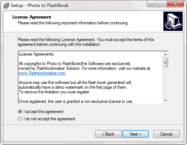Click the license scrollbar down arrow
Screen dimensions: 187x145
(166, 101)
